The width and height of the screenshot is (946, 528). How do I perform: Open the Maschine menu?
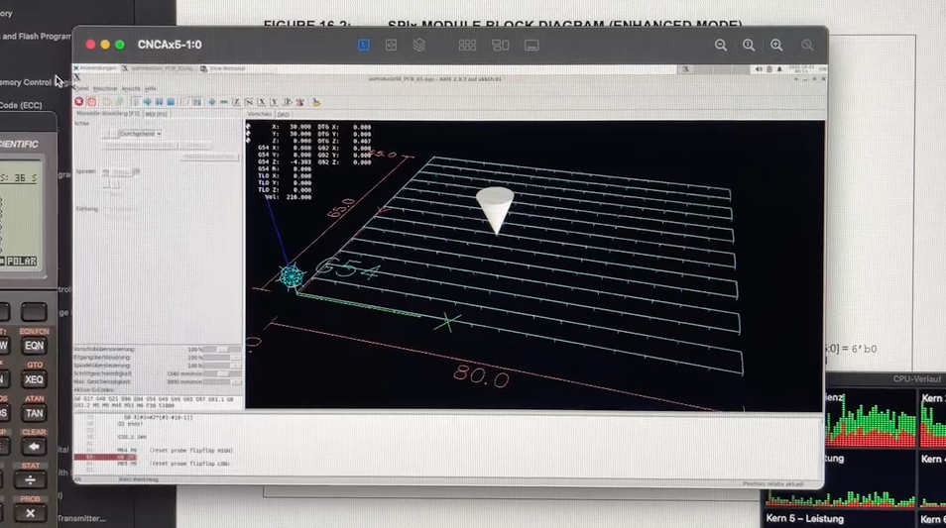(x=105, y=88)
